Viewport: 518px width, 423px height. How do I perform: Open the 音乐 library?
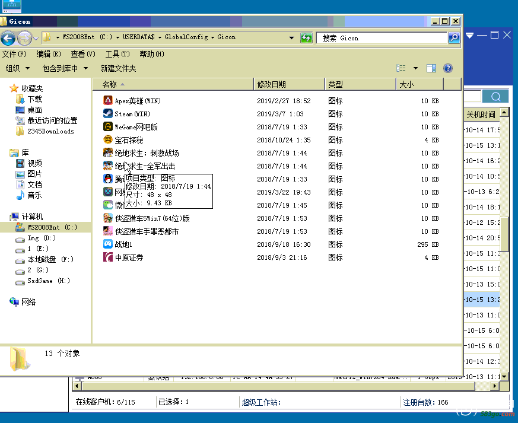pos(29,195)
